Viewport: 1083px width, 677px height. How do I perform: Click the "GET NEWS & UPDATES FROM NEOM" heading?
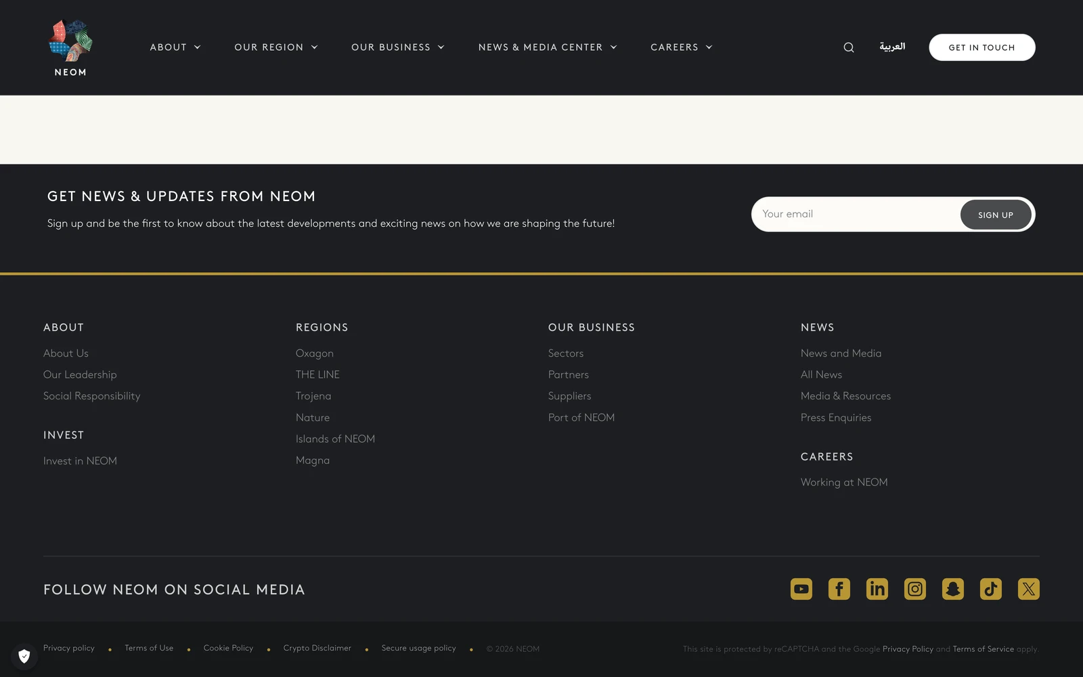point(181,196)
